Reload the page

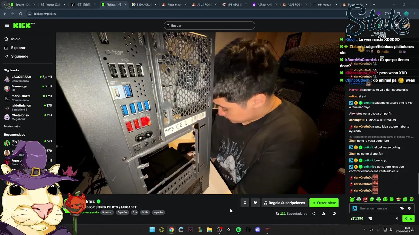(20, 14)
